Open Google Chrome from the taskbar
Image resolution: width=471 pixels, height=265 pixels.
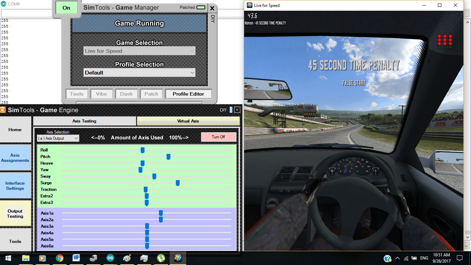[59, 258]
